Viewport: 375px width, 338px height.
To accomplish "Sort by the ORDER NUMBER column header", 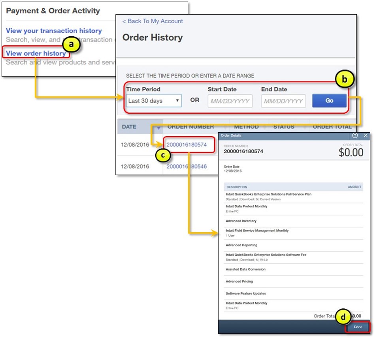I will pos(190,127).
